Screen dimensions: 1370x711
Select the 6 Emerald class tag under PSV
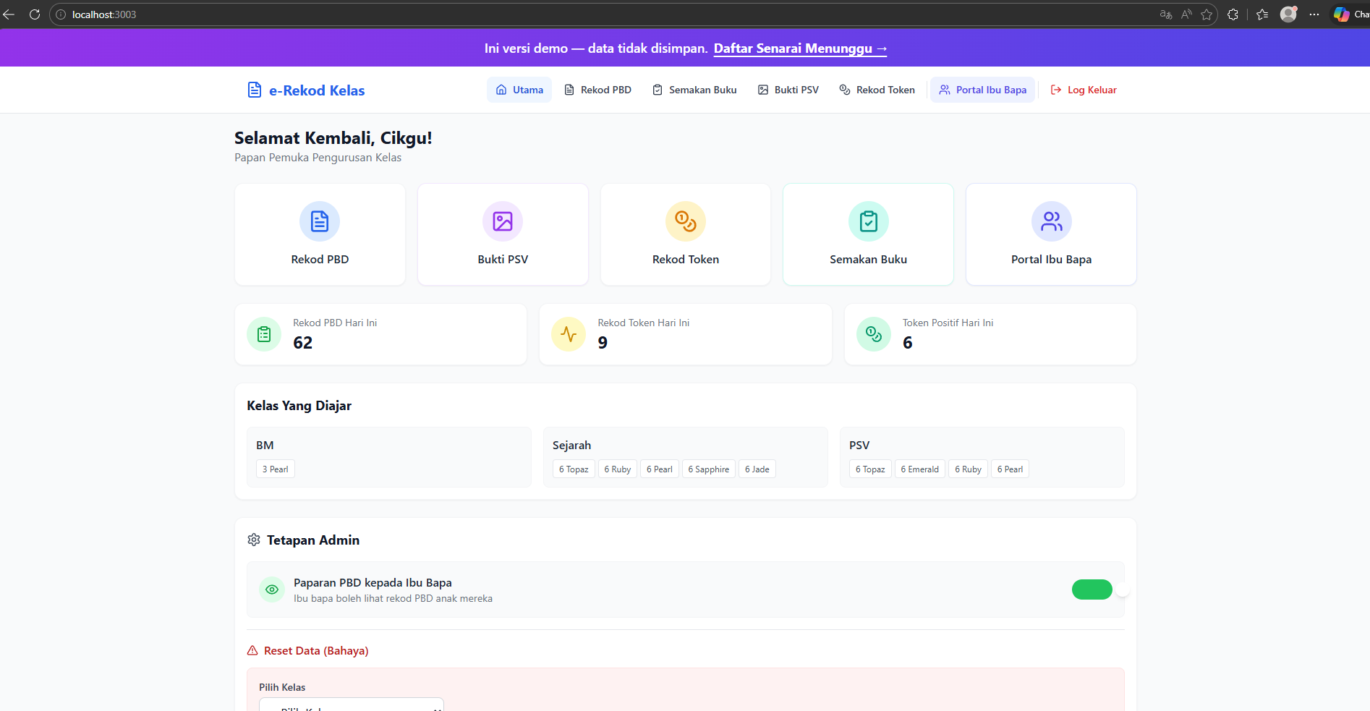919,469
